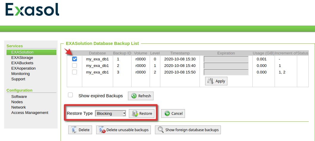The width and height of the screenshot is (315, 141).
Task: Select the backup ID 2 checkbox
Action: 75,65
